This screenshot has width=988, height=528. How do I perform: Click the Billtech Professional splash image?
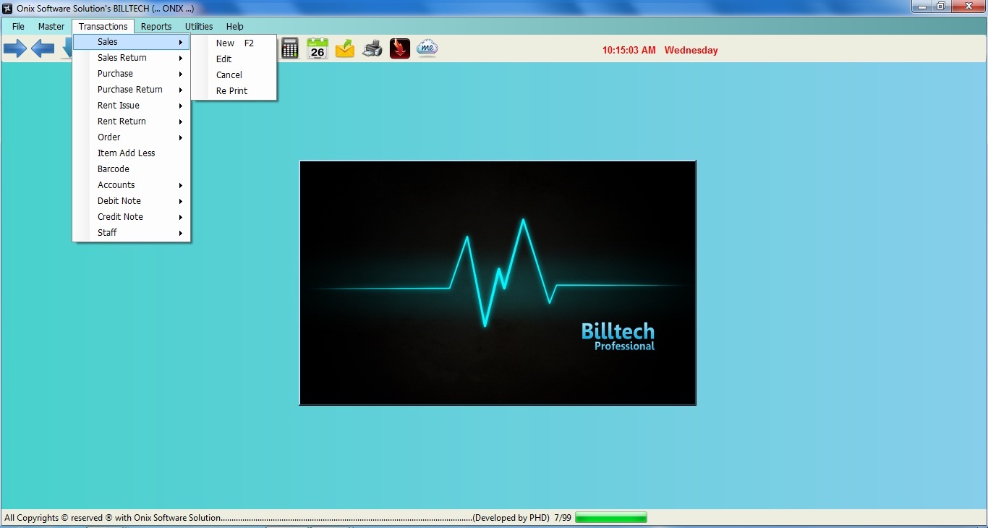point(498,283)
